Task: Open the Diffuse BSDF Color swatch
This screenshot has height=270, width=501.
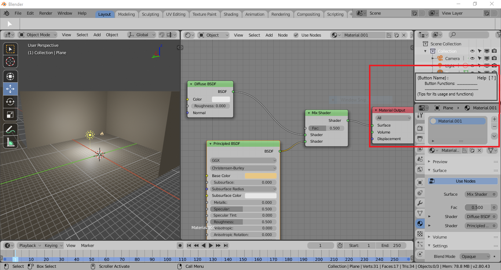Action: click(x=221, y=99)
